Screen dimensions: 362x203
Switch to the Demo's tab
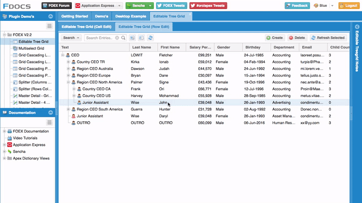click(x=102, y=16)
